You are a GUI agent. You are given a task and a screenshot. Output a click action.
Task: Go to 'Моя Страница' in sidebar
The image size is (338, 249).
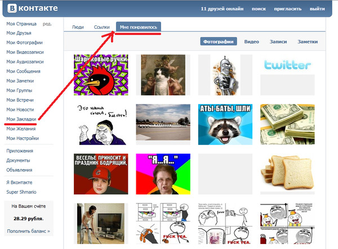21,24
